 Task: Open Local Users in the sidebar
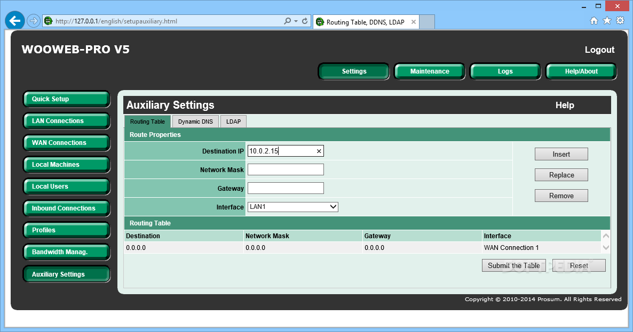pyautogui.click(x=67, y=187)
